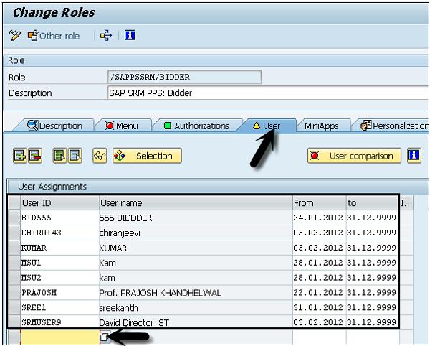This screenshot has width=430, height=346.
Task: Select the row selector for PRAJOSH
Action: (x=14, y=292)
